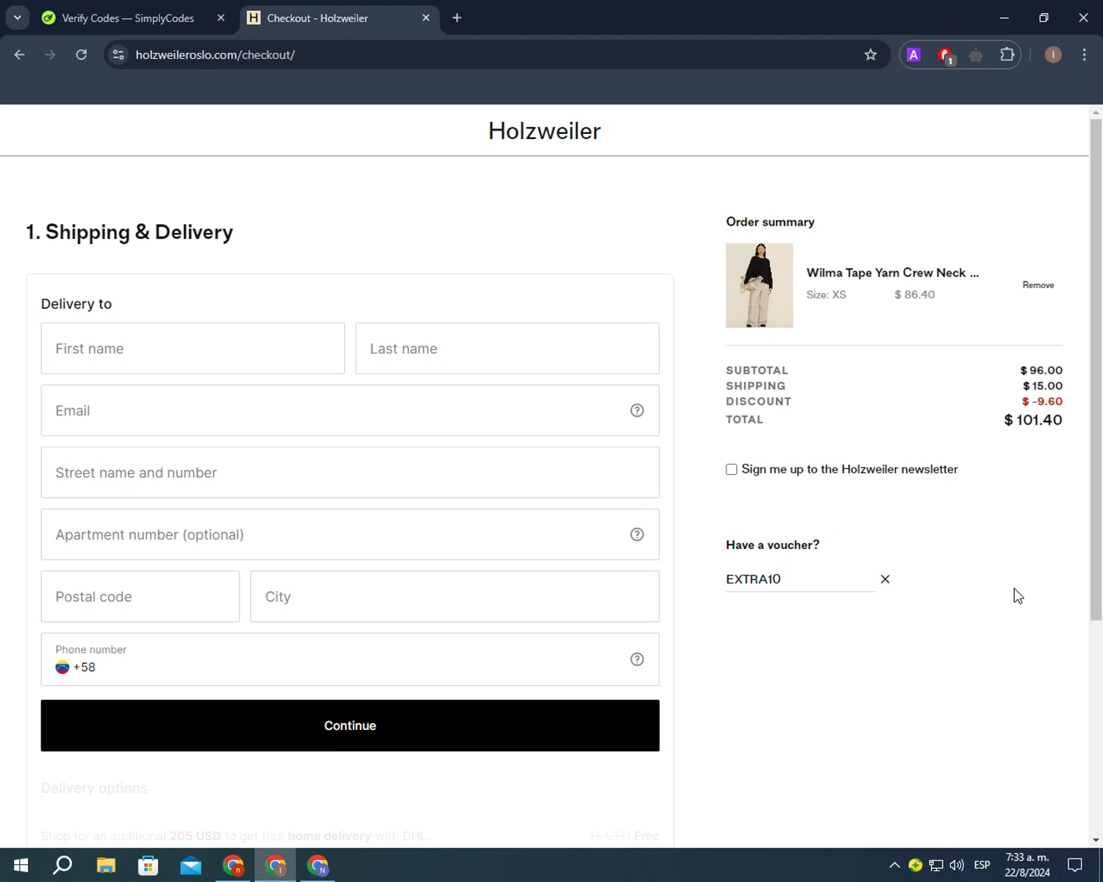Click the apartment number help icon
The image size is (1103, 882).
pyautogui.click(x=637, y=534)
